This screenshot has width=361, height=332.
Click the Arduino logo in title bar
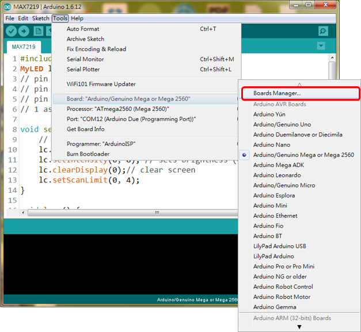tap(7, 7)
